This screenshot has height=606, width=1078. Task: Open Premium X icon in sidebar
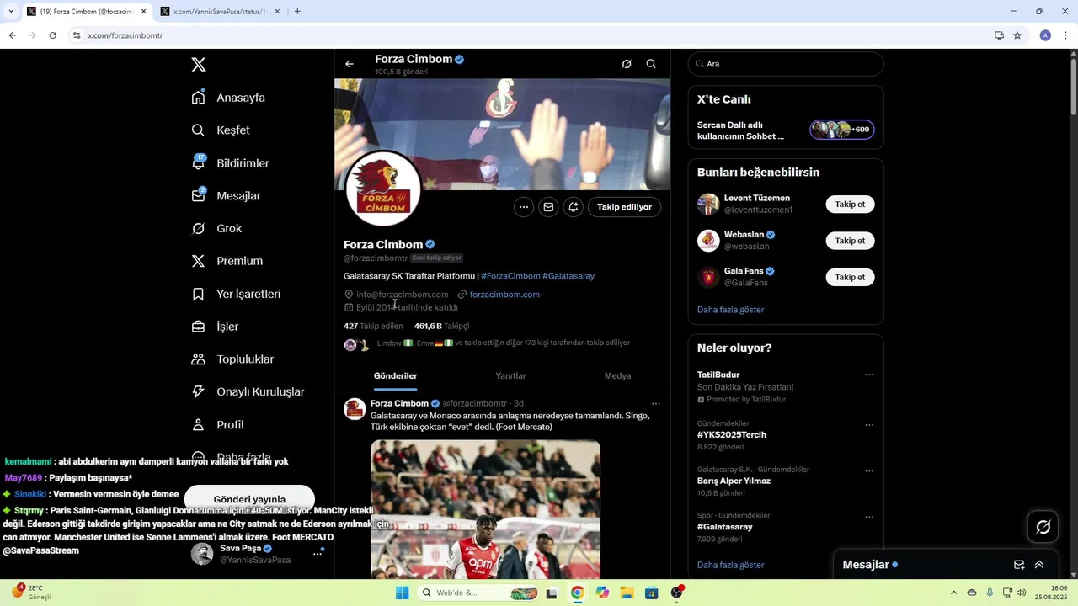coord(199,261)
